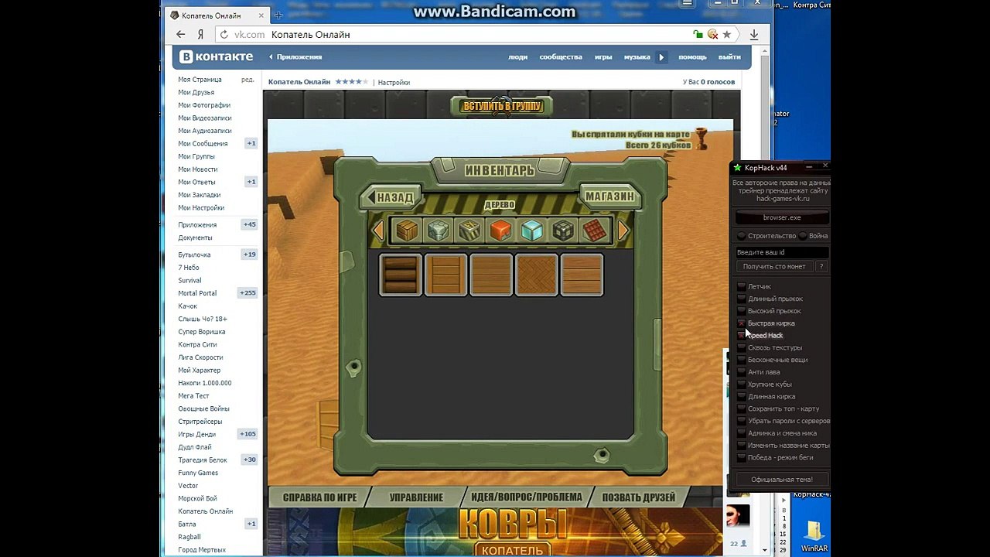Open Мои Настройки in the sidebar

[x=201, y=207]
